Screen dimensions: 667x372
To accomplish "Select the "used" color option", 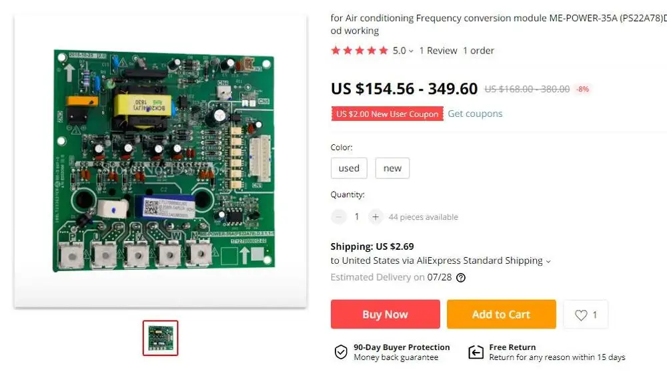I will tap(349, 168).
